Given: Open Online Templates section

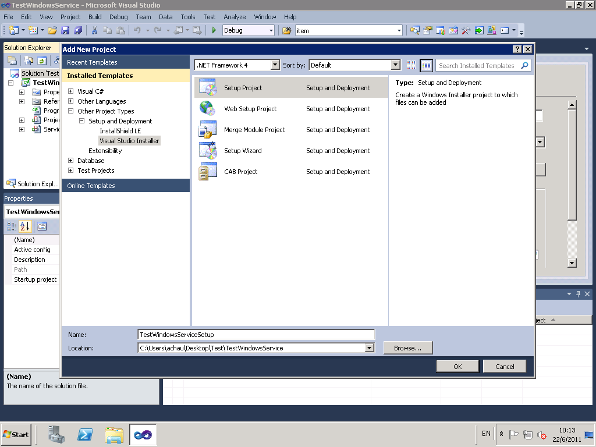Looking at the screenshot, I should pyautogui.click(x=126, y=186).
